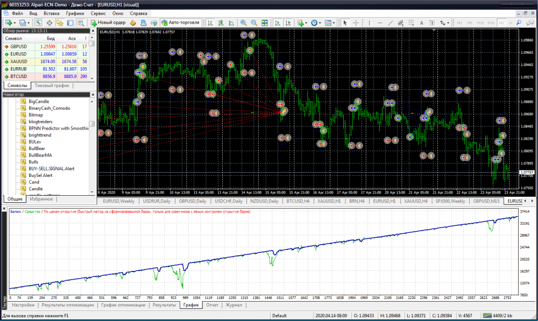The width and height of the screenshot is (538, 321).
Task: Switch to M30 timeframe
Action: click(491, 23)
